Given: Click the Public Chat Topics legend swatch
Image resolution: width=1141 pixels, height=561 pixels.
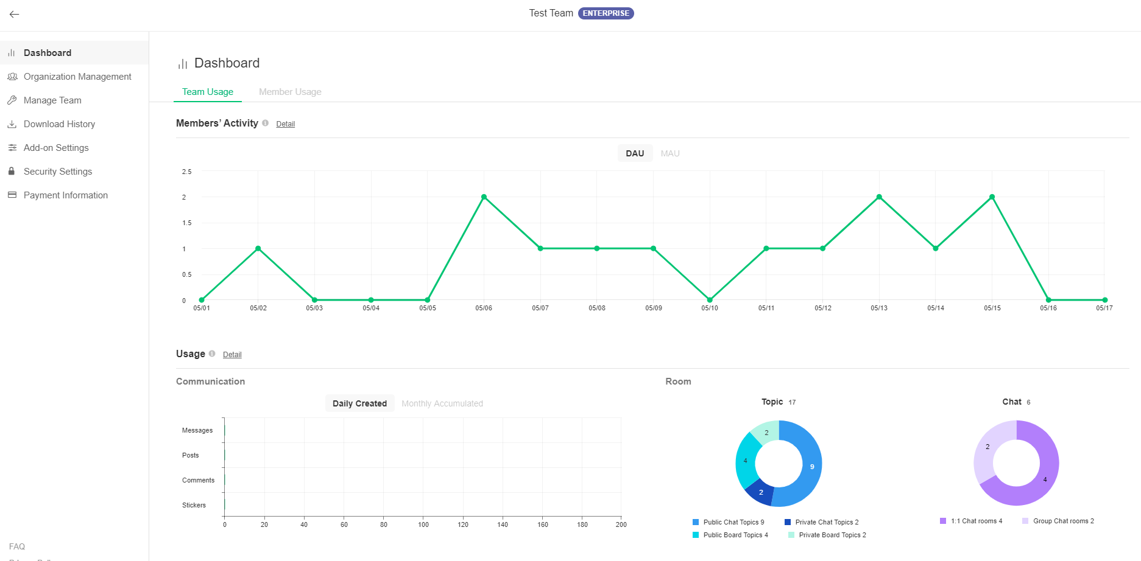Looking at the screenshot, I should 696,522.
